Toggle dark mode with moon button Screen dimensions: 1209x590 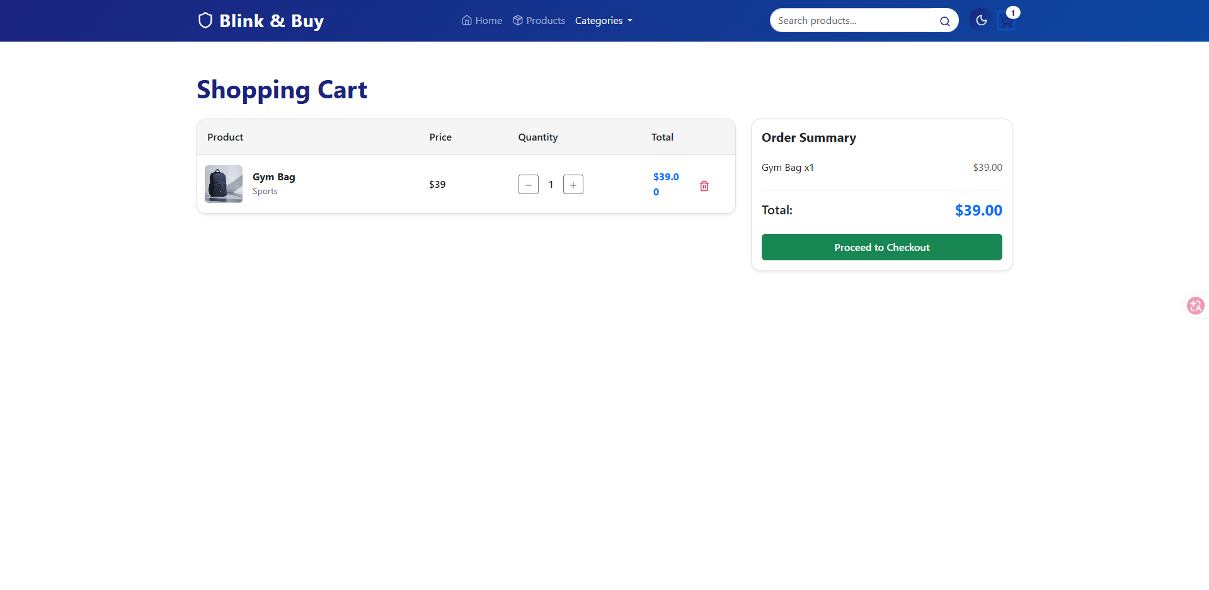coord(981,21)
